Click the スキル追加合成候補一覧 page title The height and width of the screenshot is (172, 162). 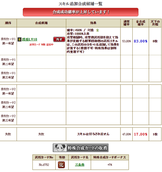pyautogui.click(x=80, y=4)
